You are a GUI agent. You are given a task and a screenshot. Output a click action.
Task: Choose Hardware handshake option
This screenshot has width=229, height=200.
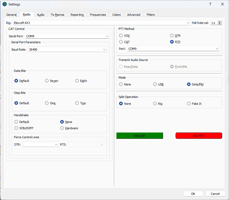(62, 128)
